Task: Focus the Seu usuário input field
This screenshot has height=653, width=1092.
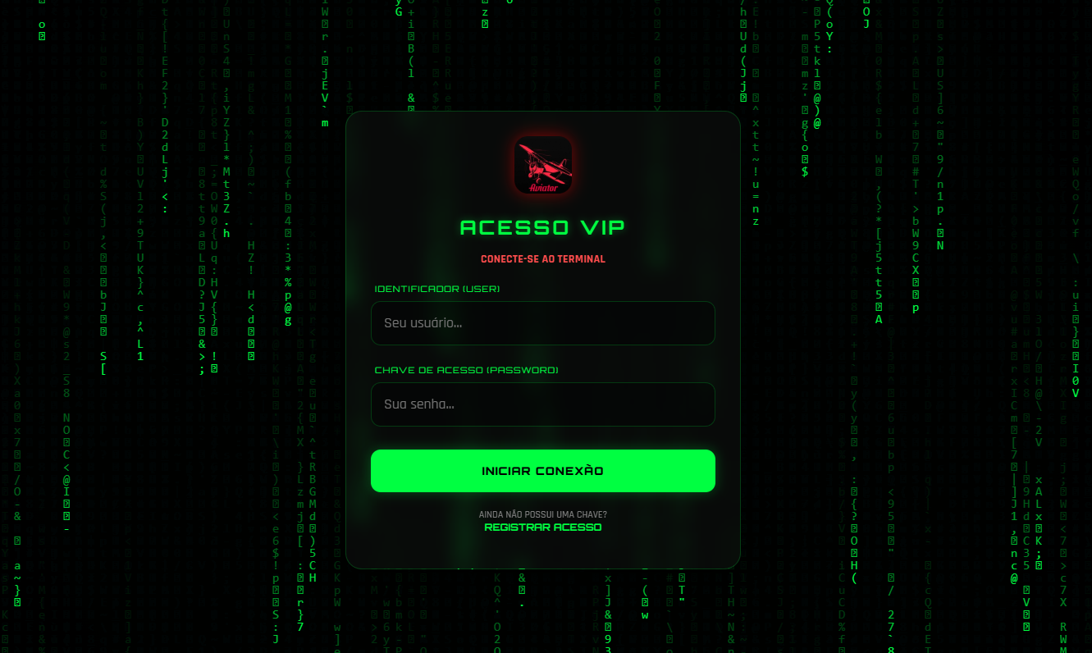Action: click(543, 323)
